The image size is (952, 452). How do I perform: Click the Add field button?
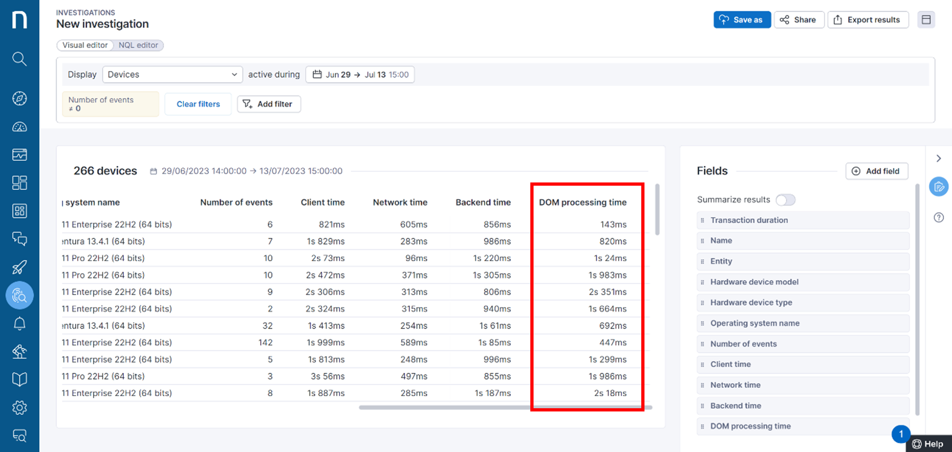[x=877, y=171]
